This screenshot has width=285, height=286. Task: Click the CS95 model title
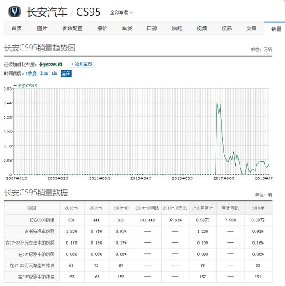pos(88,12)
